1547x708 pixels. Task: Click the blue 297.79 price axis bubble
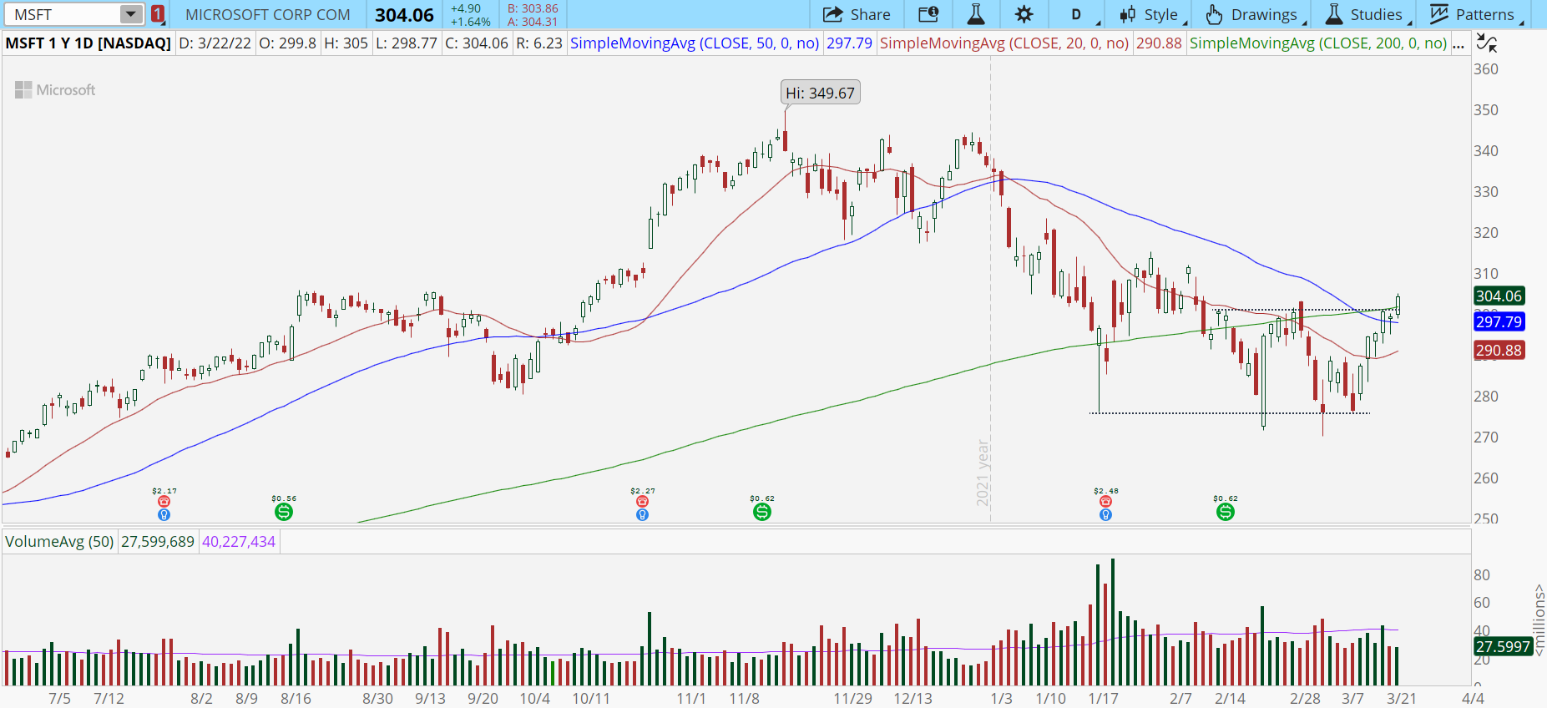[1499, 321]
